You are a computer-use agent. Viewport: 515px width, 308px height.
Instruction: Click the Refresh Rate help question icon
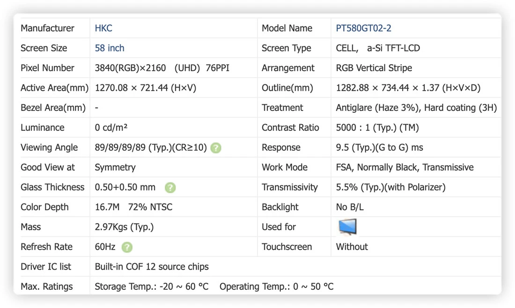click(x=127, y=247)
